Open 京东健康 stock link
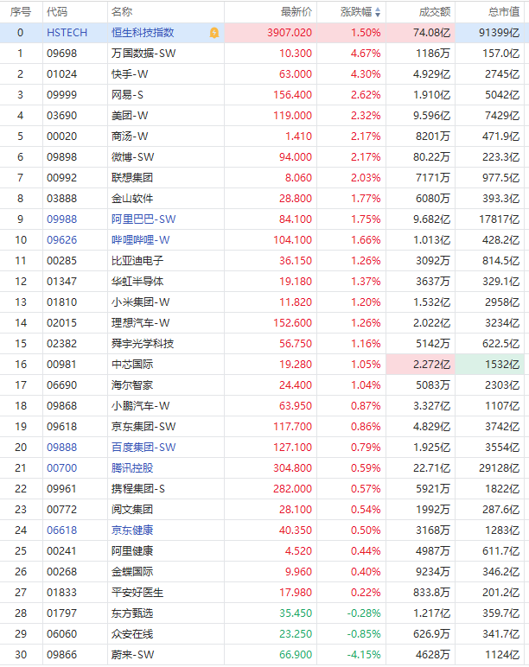This screenshot has width=529, height=667. click(x=132, y=530)
